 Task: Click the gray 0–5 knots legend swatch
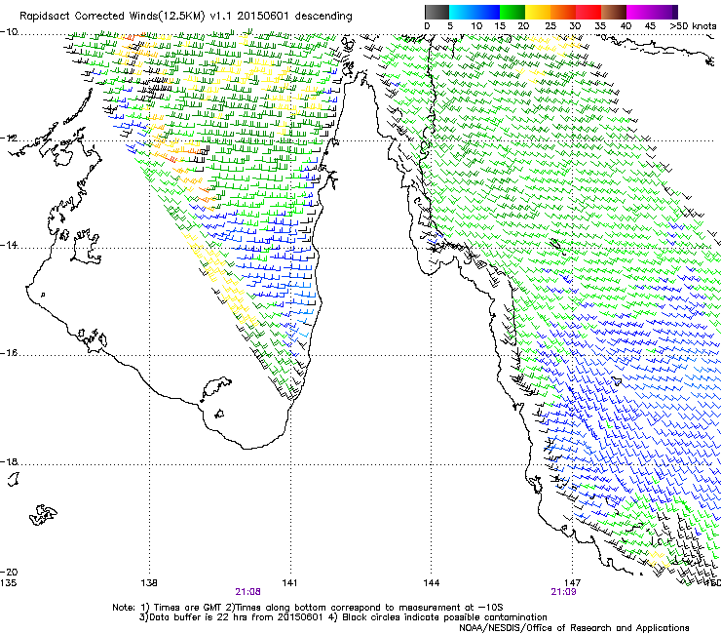[436, 12]
